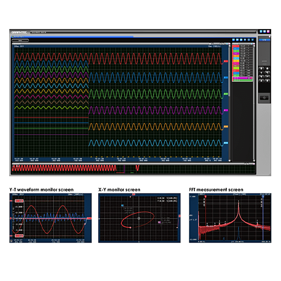Click the GRAPHTEC logo in the title bar
Image resolution: width=281 pixels, height=281 pixels.
[x=20, y=32]
